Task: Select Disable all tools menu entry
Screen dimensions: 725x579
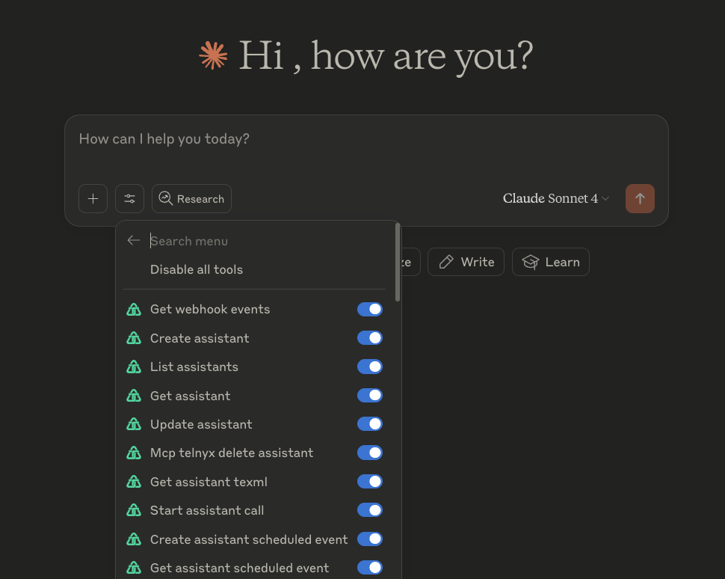Action: (x=197, y=269)
